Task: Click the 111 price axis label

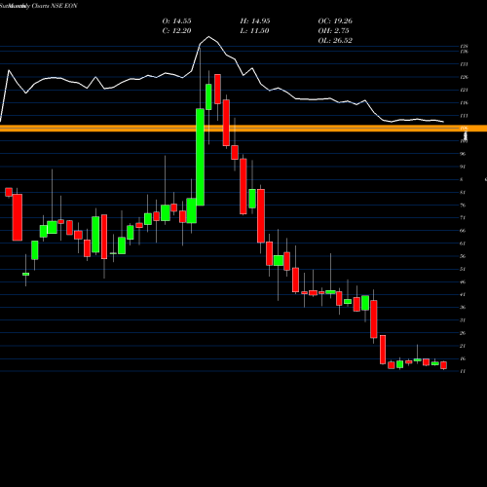Action: 464,116
